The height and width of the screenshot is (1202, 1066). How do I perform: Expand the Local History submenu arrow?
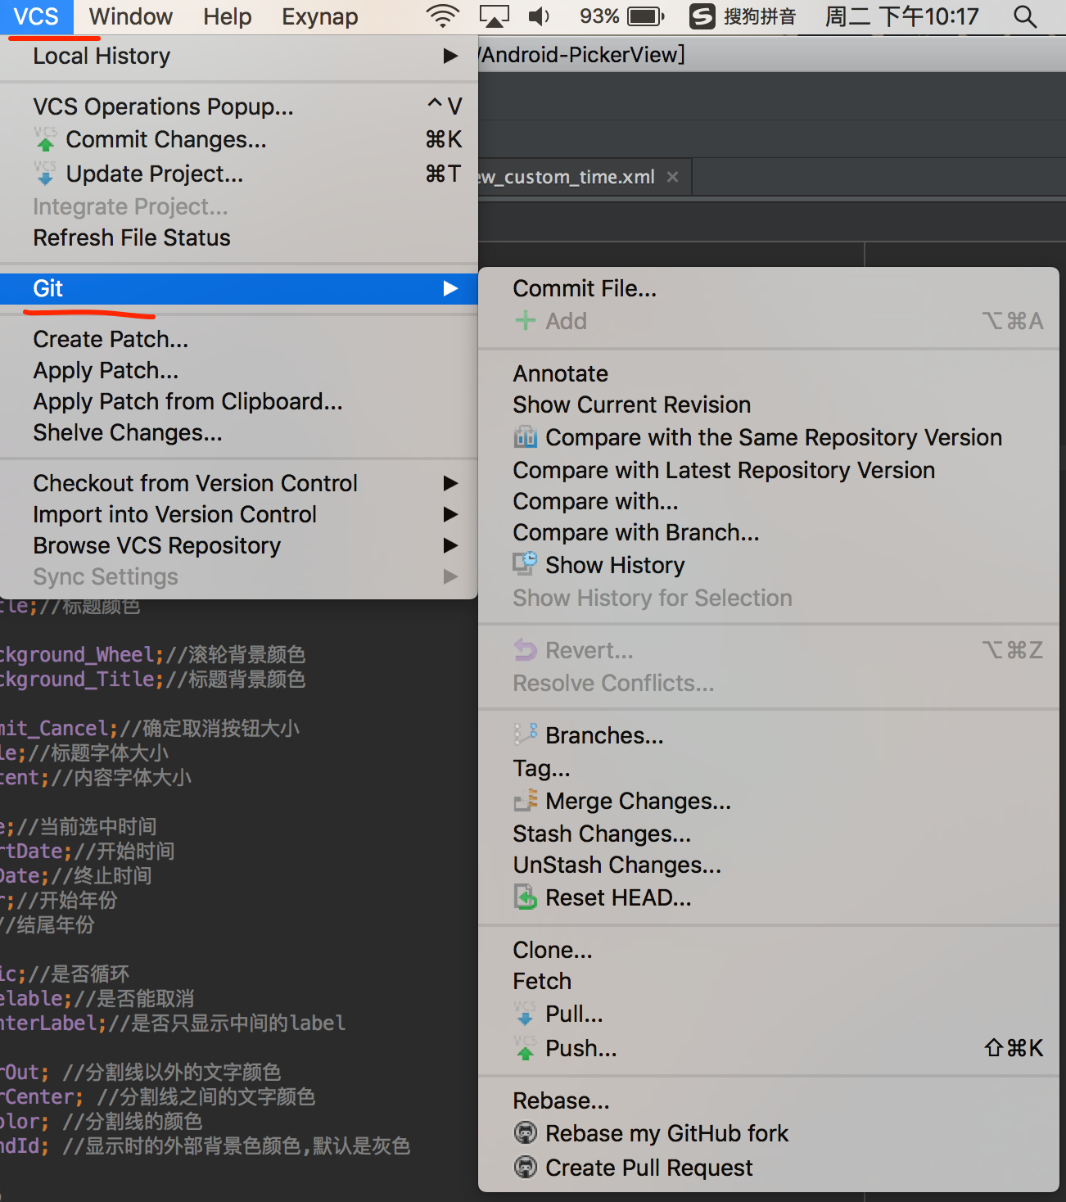(450, 56)
